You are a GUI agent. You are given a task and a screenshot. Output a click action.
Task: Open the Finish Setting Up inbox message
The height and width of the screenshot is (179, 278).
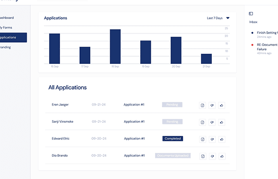tap(267, 32)
